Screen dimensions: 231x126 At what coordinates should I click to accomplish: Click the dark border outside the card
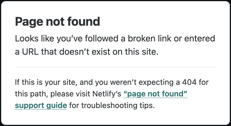pyautogui.click(x=116, y=1)
